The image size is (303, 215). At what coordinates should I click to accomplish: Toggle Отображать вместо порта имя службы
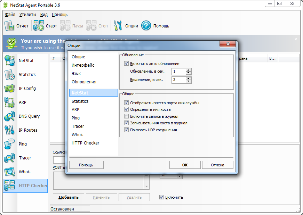pos(126,103)
